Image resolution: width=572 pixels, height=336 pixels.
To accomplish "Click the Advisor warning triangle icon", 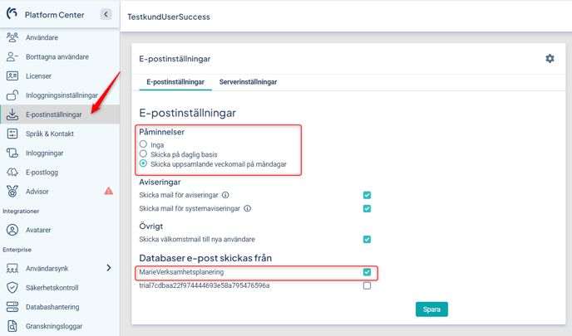I will [108, 191].
